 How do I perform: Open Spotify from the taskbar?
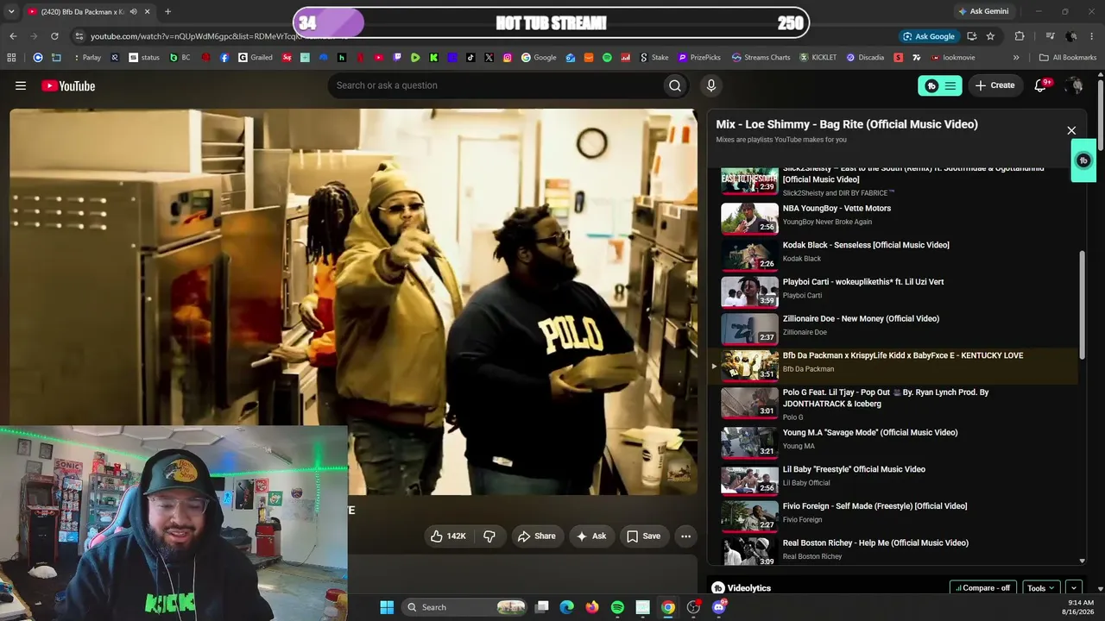[x=617, y=607]
